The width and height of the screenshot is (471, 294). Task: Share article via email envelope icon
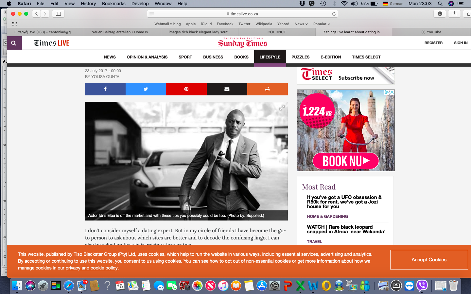[x=227, y=89]
